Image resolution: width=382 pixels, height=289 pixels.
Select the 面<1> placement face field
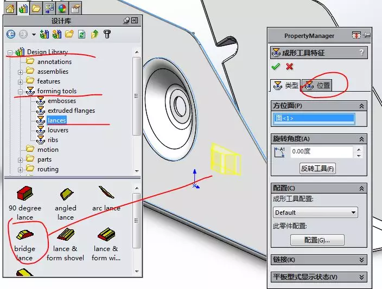point(314,119)
